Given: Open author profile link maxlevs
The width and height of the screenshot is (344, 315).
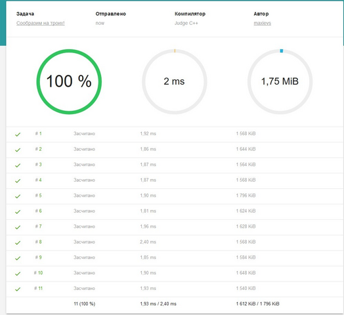Looking at the screenshot, I should click(x=262, y=23).
